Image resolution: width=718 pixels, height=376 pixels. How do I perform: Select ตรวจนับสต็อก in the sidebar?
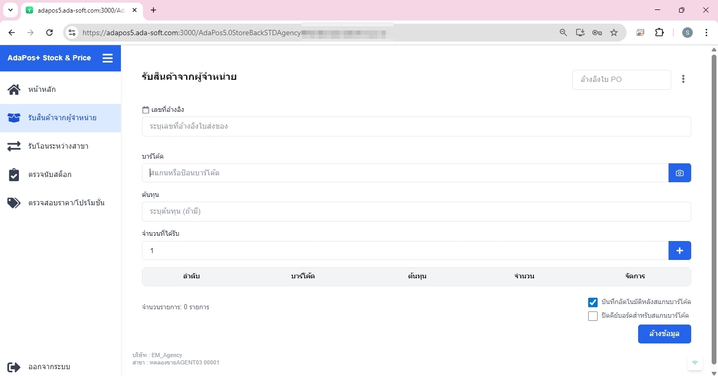coord(49,174)
